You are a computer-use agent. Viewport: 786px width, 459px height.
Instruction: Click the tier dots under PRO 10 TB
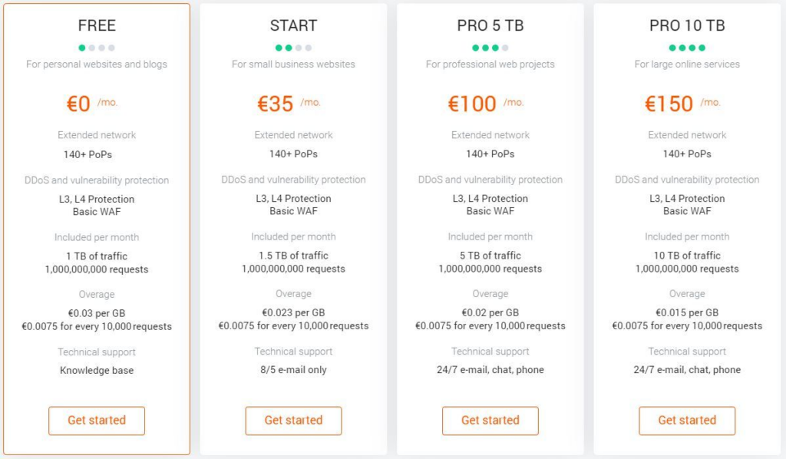(687, 48)
